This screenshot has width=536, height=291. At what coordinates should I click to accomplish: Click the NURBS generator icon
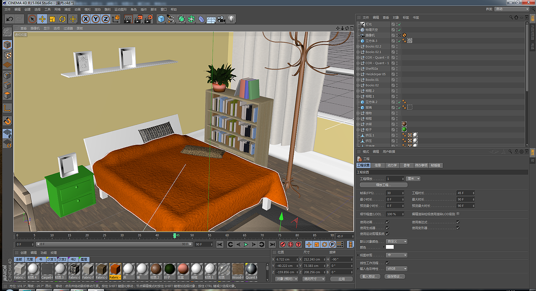pos(181,19)
